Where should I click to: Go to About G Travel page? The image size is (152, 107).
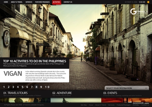[x=16, y=2]
